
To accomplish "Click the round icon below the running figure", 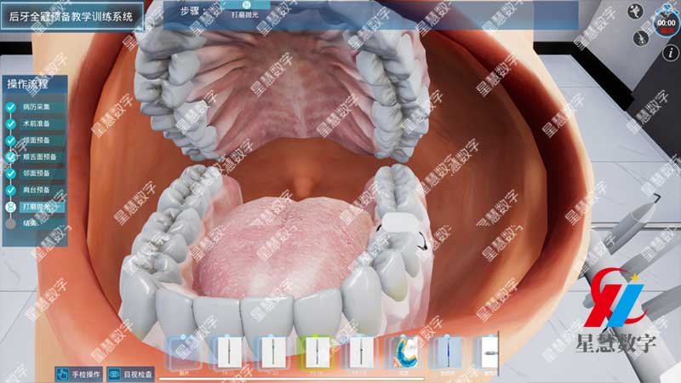I will coord(639,38).
